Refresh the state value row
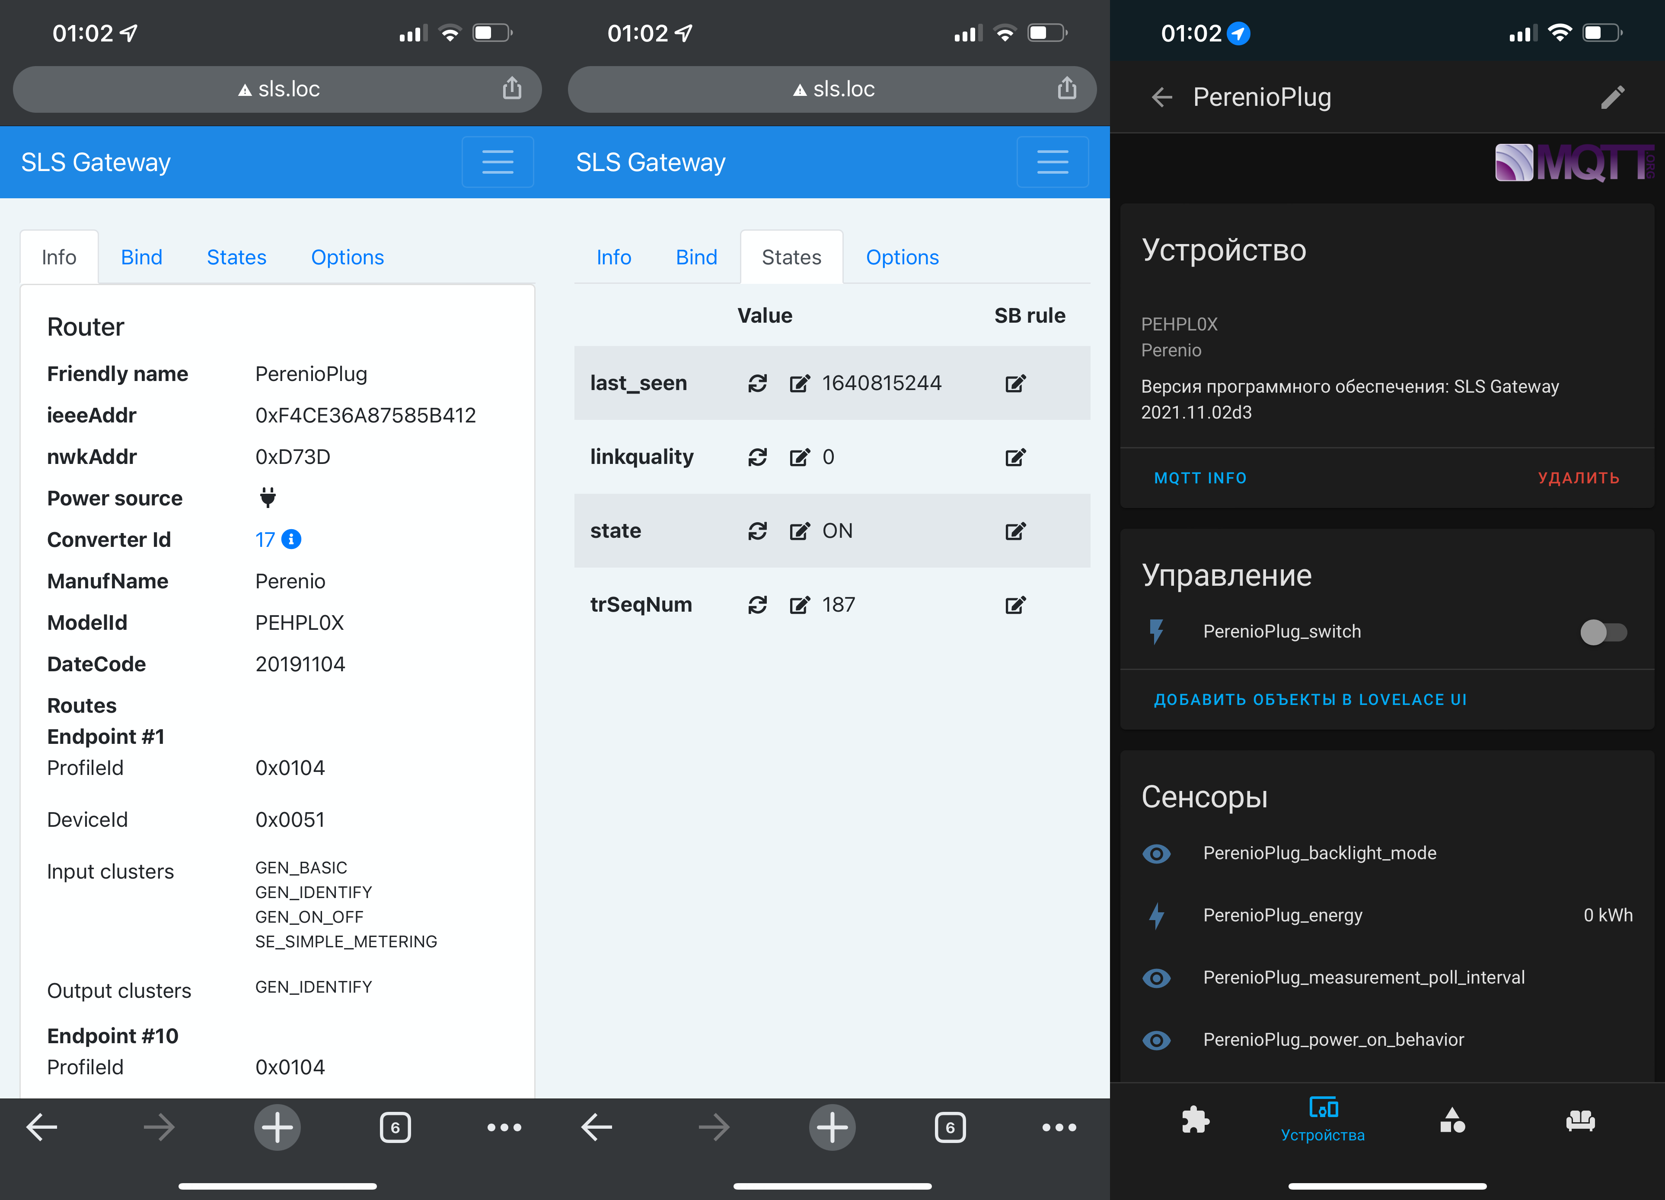The image size is (1665, 1200). (757, 530)
